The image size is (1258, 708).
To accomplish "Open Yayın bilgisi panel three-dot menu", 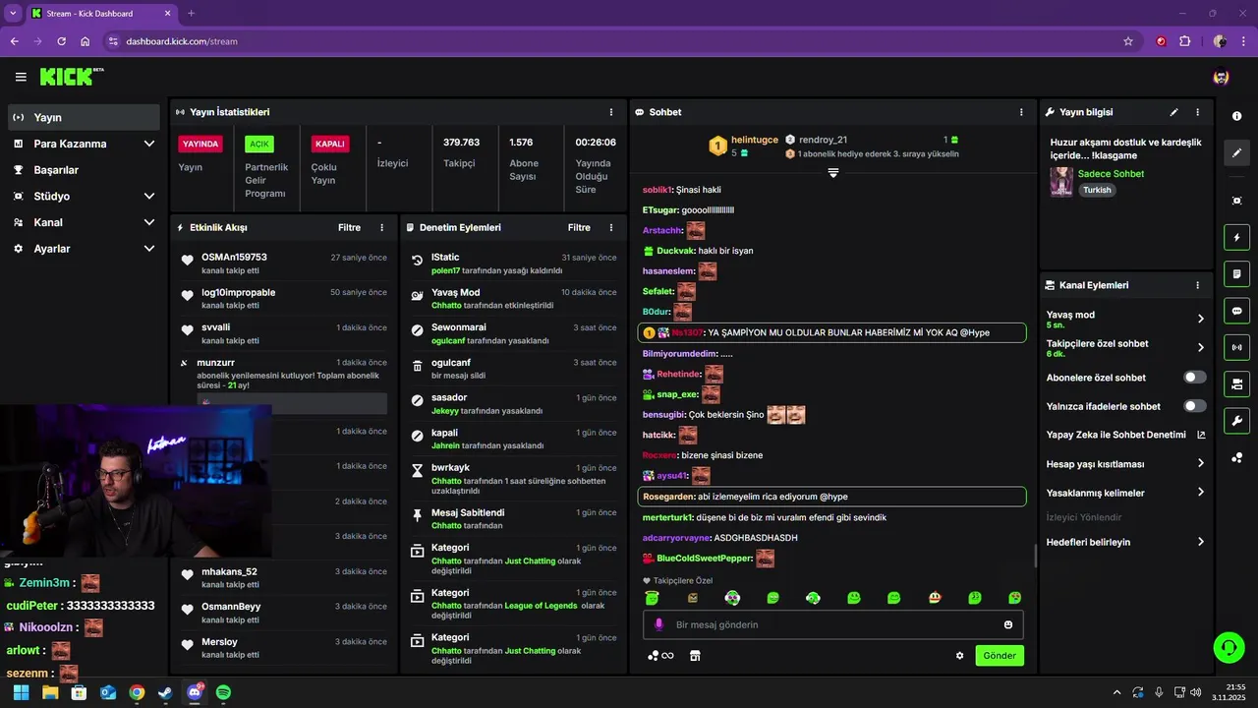I will click(1197, 112).
